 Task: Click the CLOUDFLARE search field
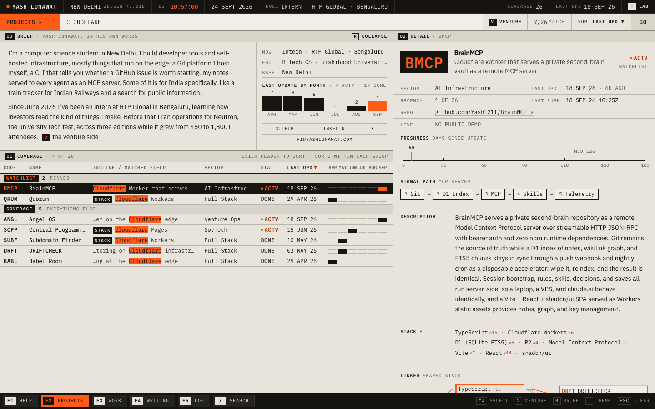click(271, 22)
